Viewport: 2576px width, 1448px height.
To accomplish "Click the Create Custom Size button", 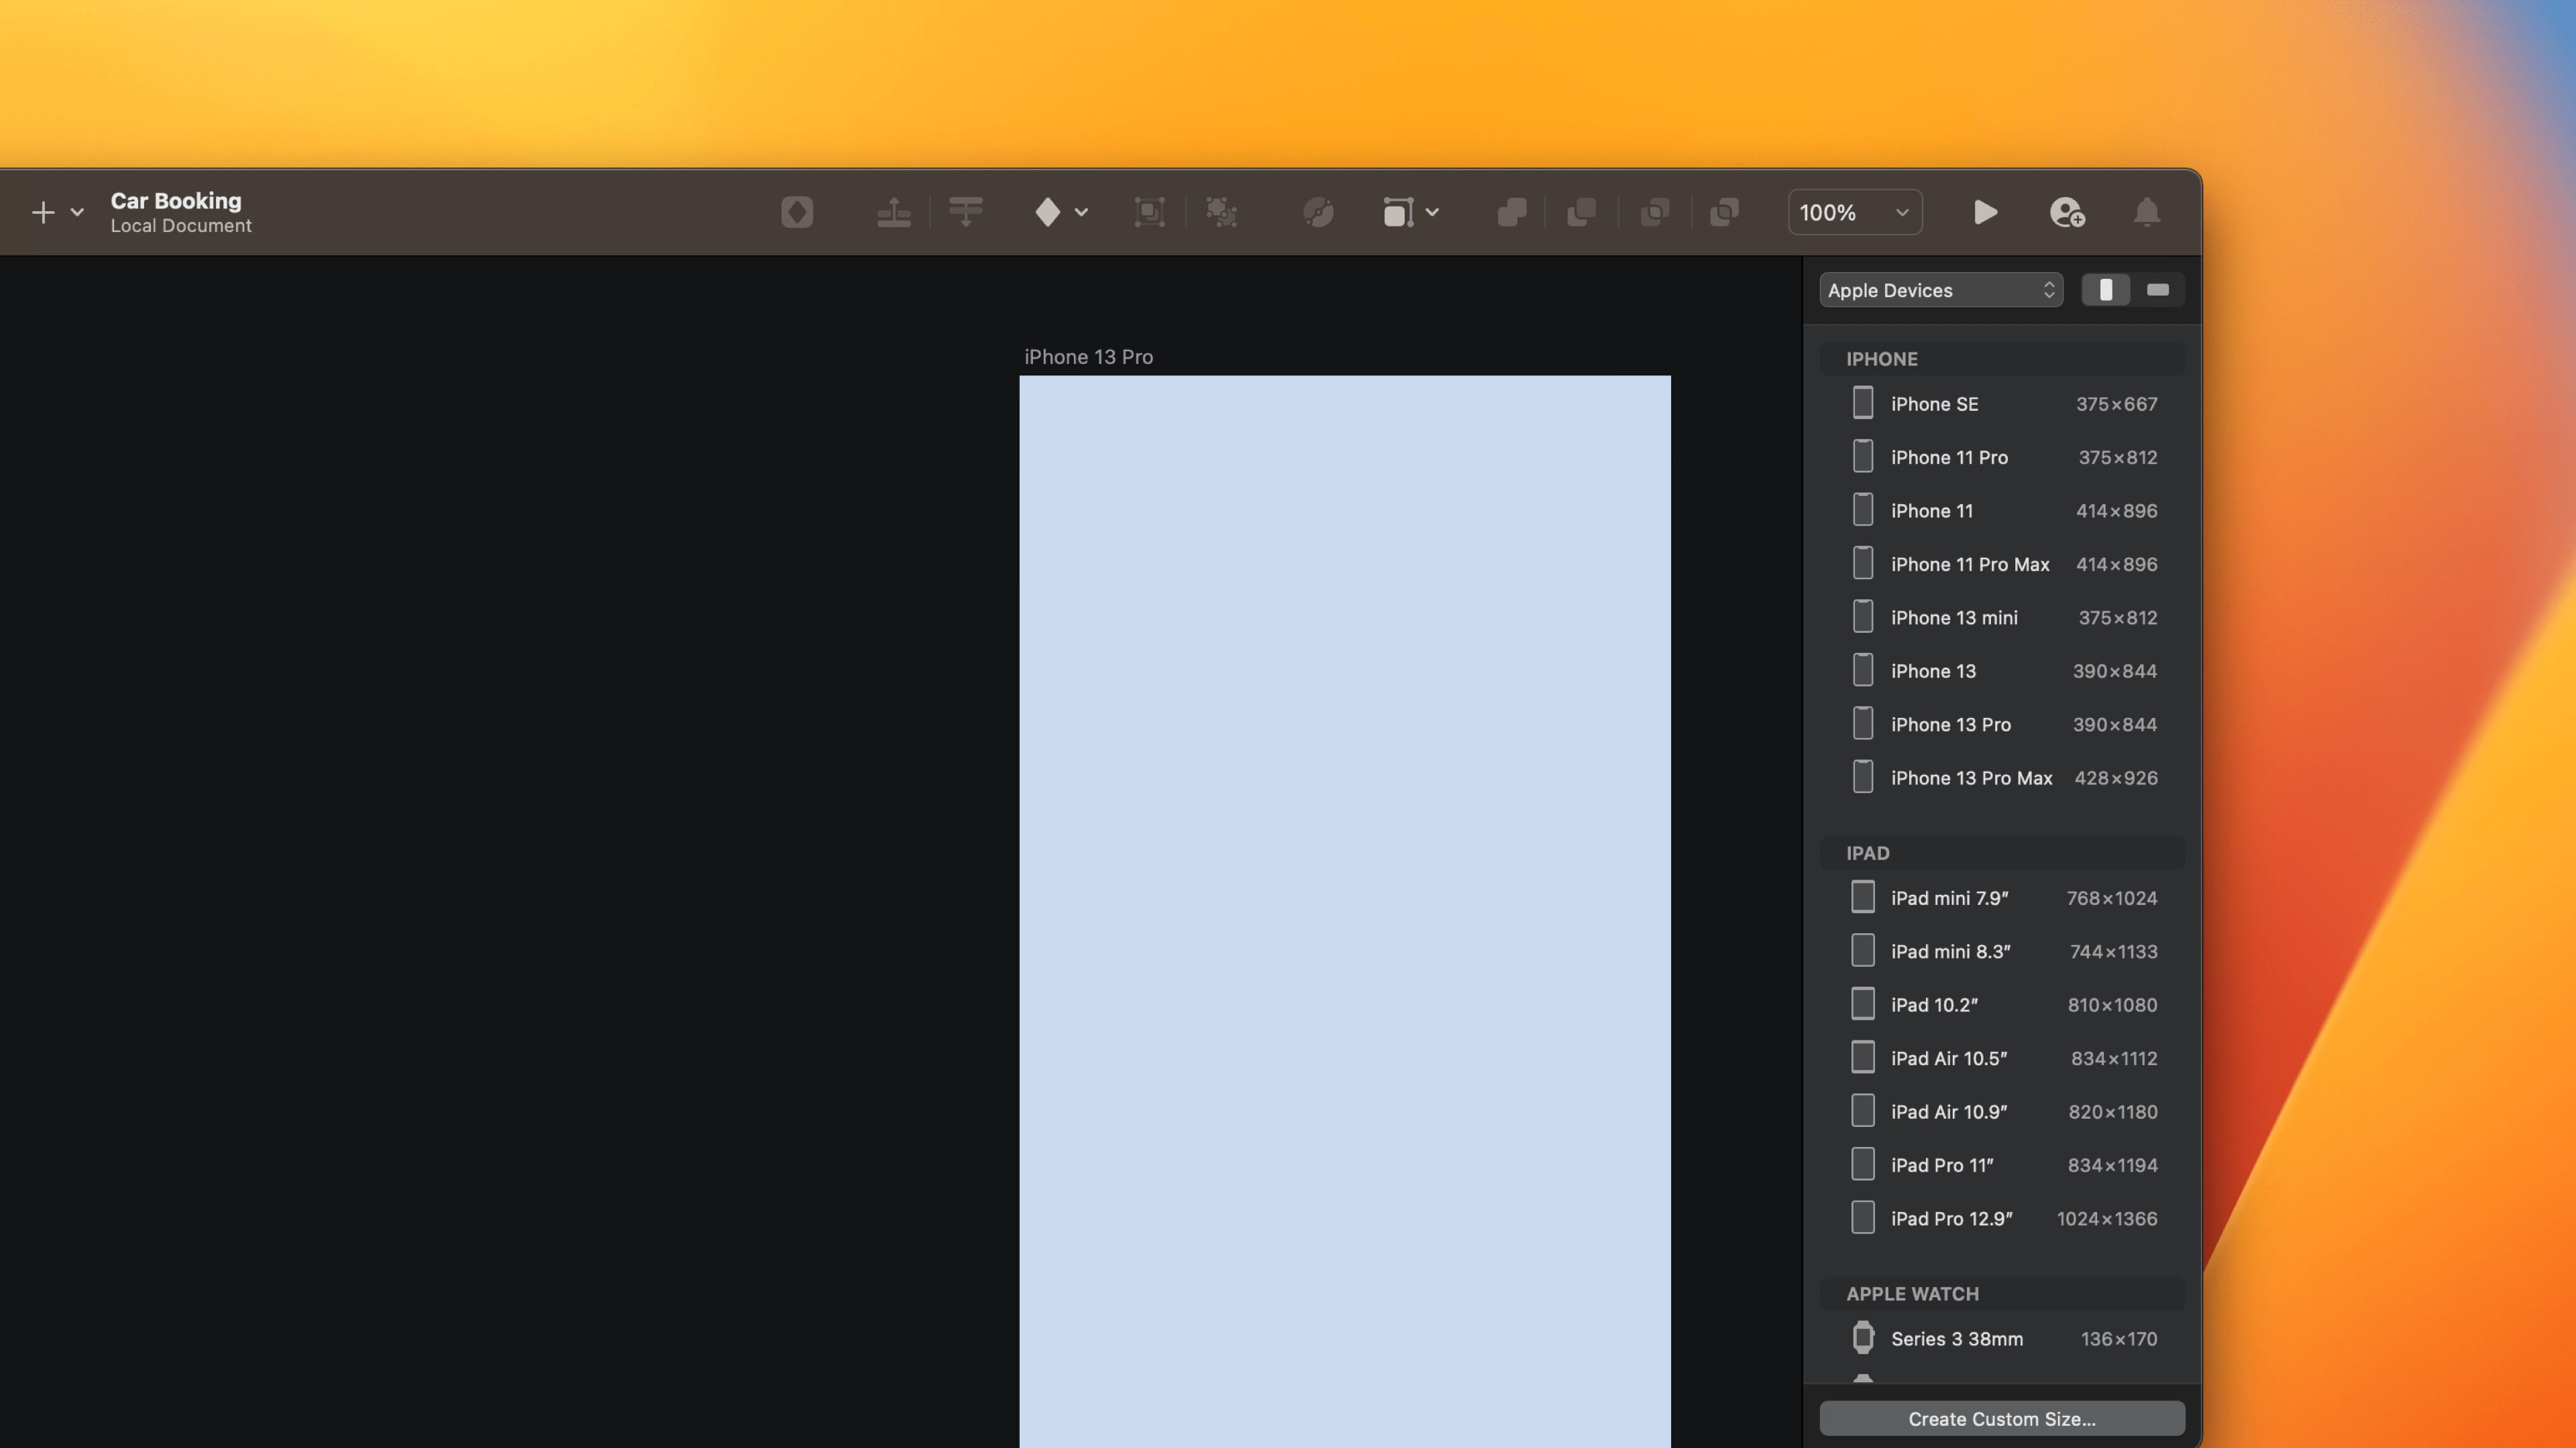I will 2001,1418.
